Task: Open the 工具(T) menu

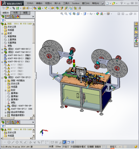Action: [x=66, y=3]
